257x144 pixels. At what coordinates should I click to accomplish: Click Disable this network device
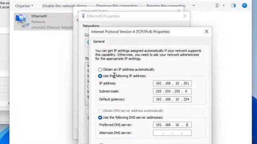(x=64, y=6)
